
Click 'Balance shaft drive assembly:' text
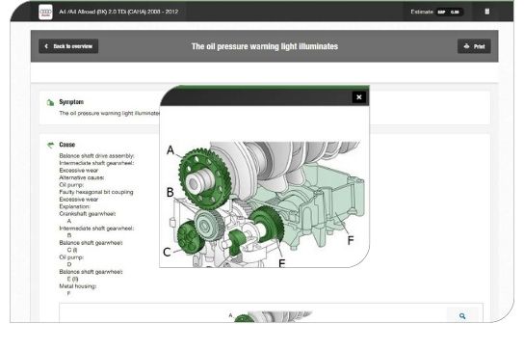[96, 156]
